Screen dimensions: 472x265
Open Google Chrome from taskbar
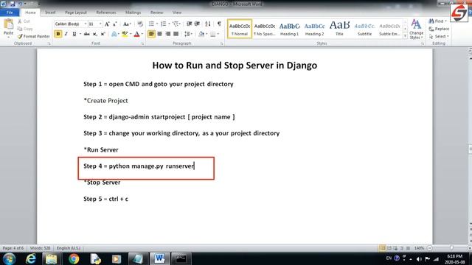[74, 258]
